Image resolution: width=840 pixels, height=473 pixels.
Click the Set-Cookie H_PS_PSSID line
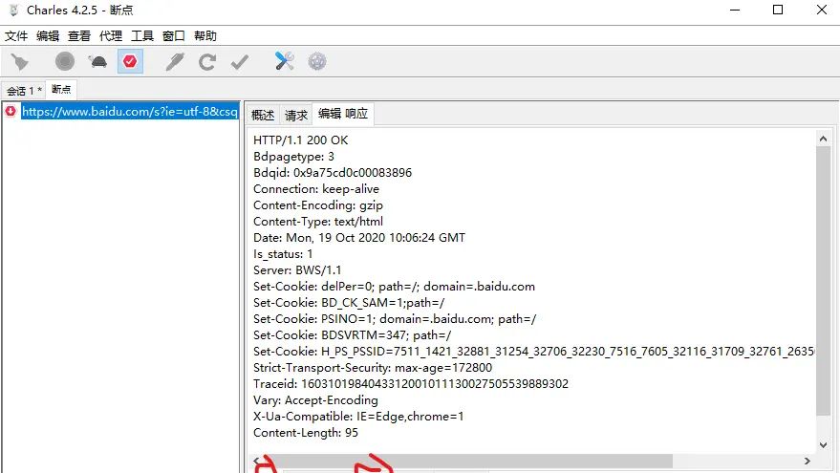[533, 352]
